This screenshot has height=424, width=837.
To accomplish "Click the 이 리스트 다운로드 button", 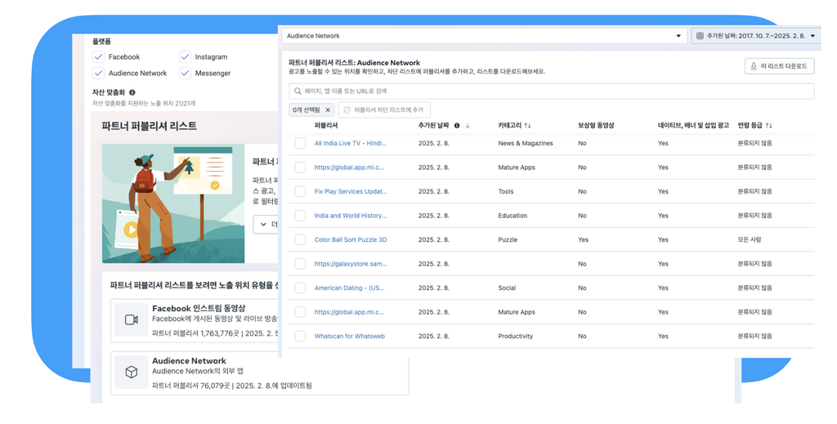I will click(x=779, y=66).
